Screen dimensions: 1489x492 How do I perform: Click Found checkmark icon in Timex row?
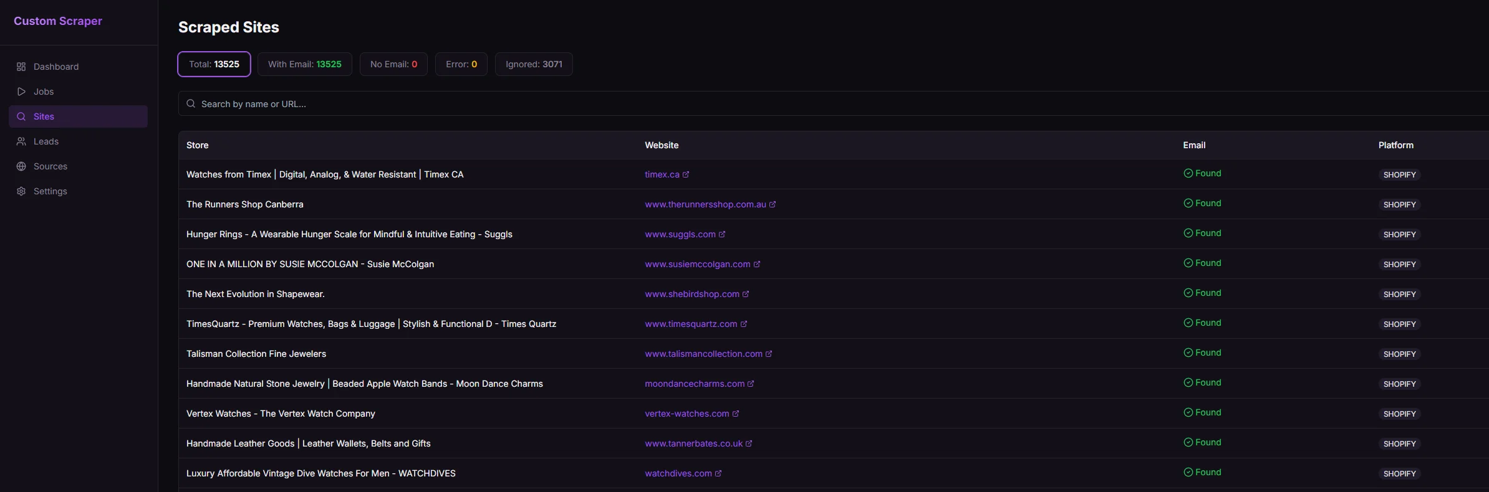click(x=1188, y=173)
